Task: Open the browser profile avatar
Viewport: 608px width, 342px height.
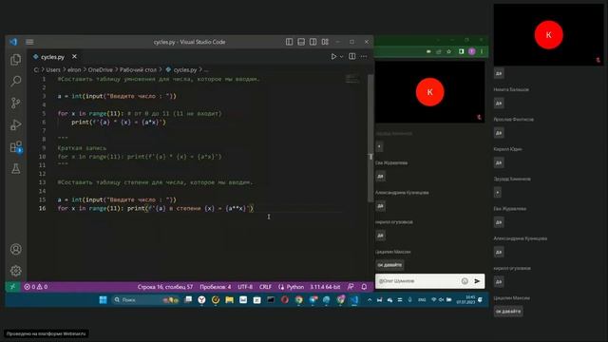Action: (x=471, y=51)
